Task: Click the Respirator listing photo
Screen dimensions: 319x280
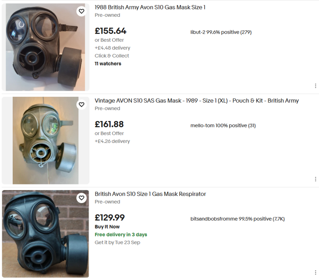Action: 45,233
